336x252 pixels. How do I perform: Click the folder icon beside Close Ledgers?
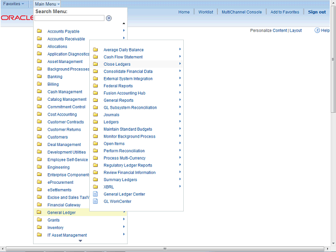(x=96, y=65)
